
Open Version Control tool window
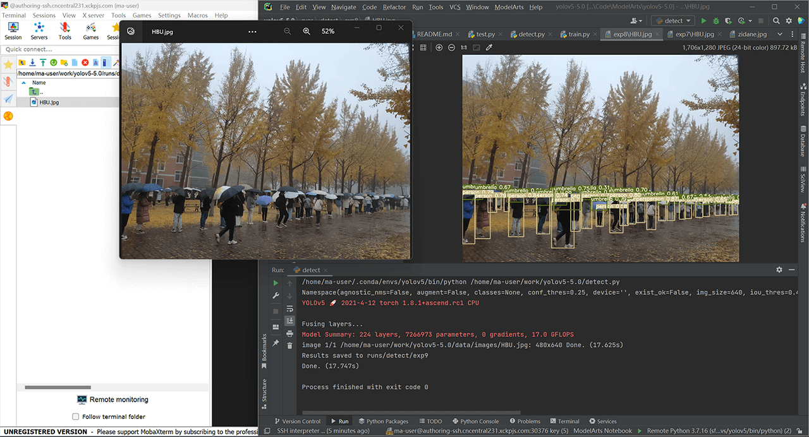pyautogui.click(x=296, y=421)
